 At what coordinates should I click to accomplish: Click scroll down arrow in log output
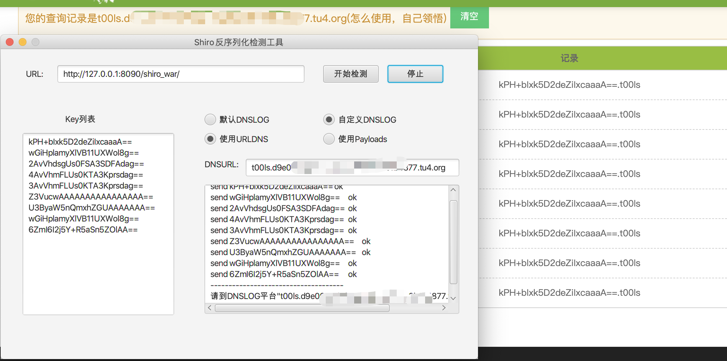tap(453, 298)
